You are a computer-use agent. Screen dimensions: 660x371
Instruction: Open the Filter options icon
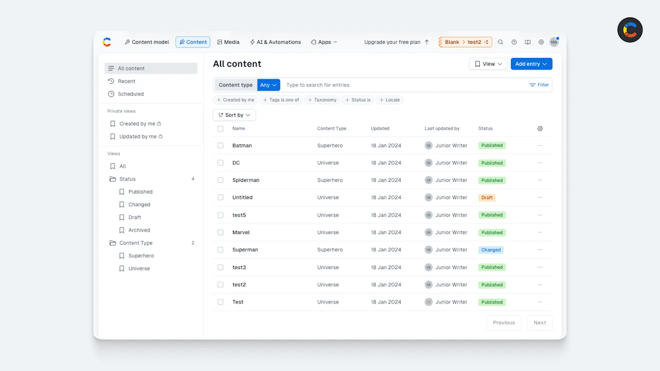[539, 85]
